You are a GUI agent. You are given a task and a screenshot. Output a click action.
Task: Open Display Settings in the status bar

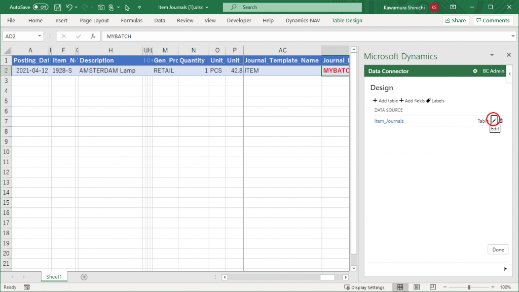[364, 287]
